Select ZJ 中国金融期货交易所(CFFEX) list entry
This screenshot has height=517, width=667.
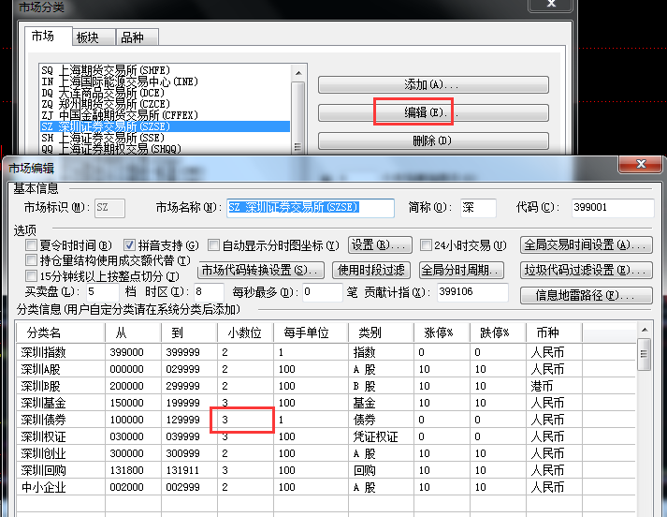coord(165,115)
